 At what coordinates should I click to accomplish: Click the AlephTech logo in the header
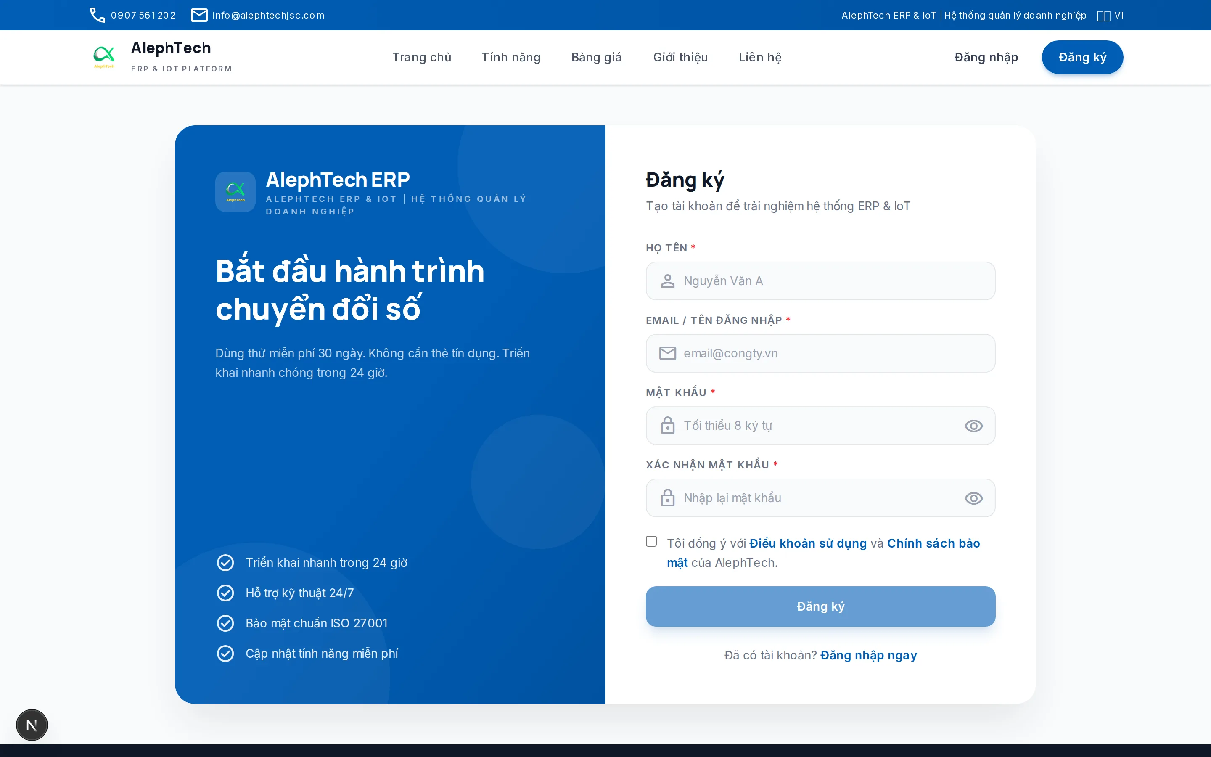point(104,57)
